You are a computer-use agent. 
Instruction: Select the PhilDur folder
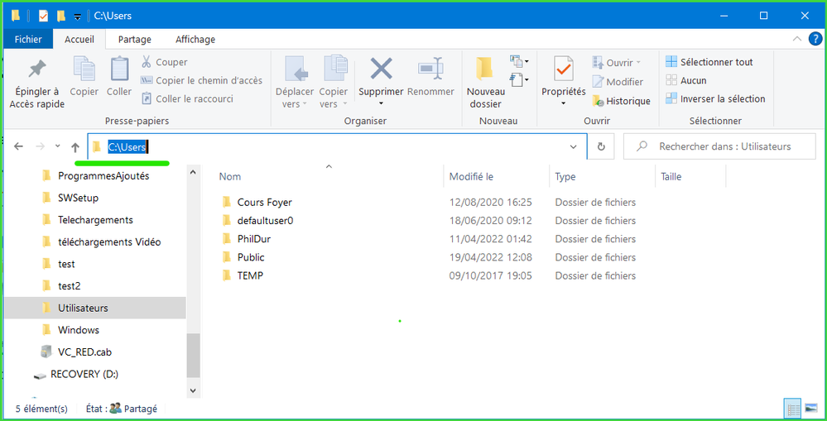(253, 239)
